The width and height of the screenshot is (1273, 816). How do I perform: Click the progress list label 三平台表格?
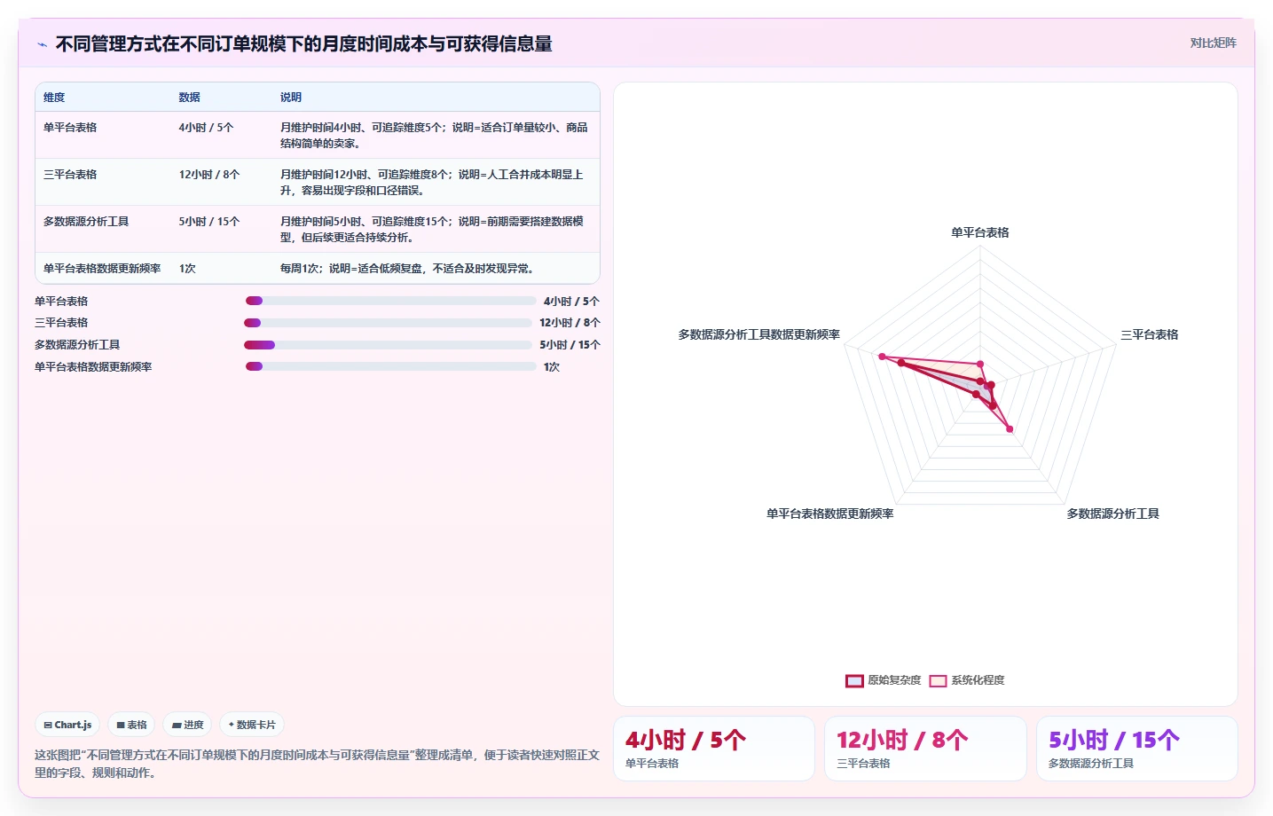61,323
